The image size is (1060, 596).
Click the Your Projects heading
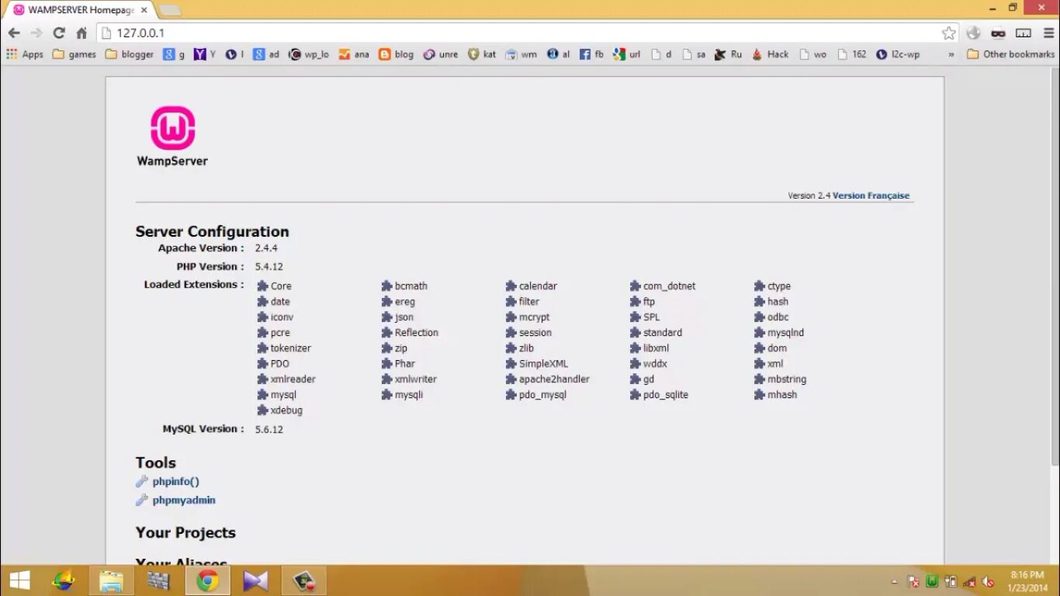coord(185,532)
